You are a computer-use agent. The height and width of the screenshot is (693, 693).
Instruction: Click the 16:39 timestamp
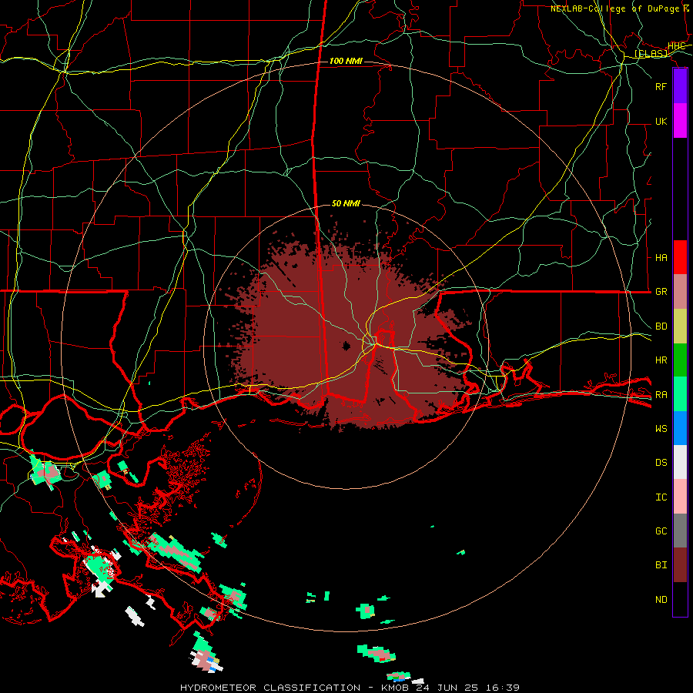tap(501, 688)
